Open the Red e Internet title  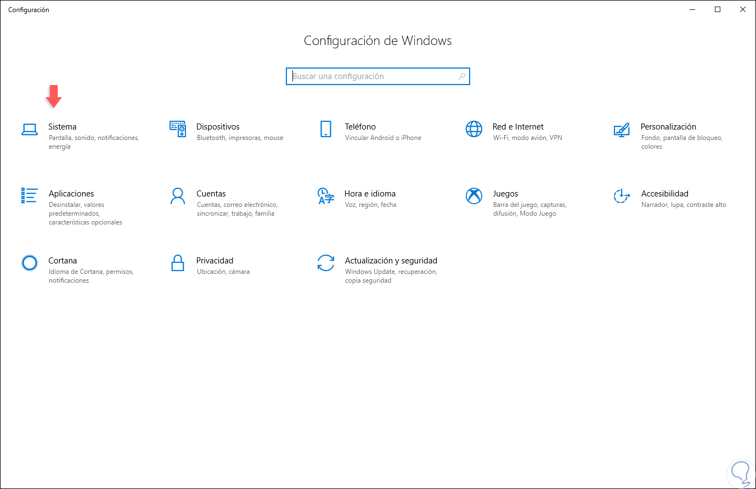tap(518, 127)
